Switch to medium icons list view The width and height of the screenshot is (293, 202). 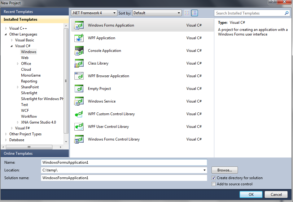(x=195, y=13)
